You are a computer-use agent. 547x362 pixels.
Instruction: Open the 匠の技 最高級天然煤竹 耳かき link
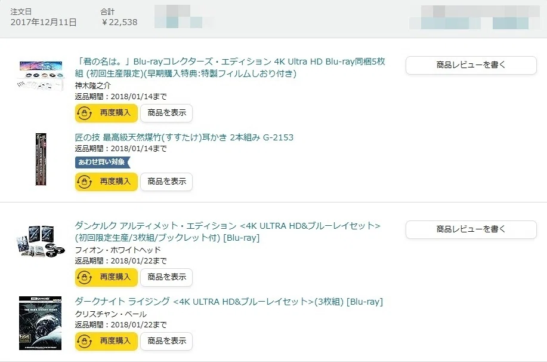coord(184,137)
